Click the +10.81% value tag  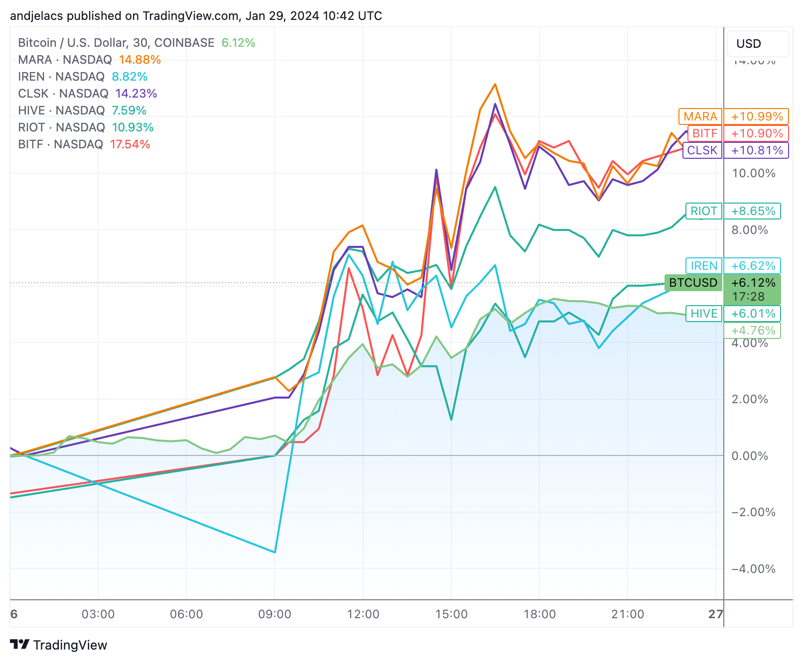click(x=756, y=150)
